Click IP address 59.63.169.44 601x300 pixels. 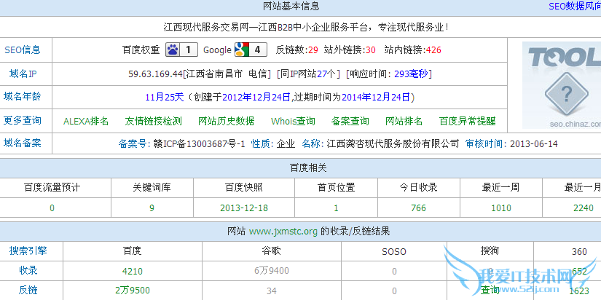pos(155,74)
